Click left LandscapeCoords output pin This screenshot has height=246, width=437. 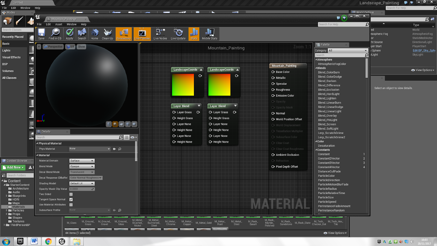(x=200, y=76)
